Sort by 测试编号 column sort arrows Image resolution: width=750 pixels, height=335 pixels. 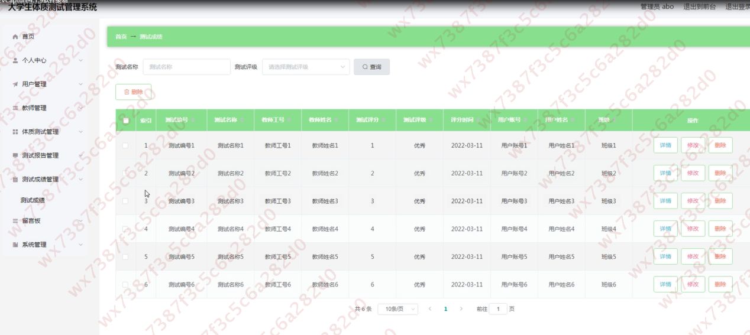(x=193, y=120)
